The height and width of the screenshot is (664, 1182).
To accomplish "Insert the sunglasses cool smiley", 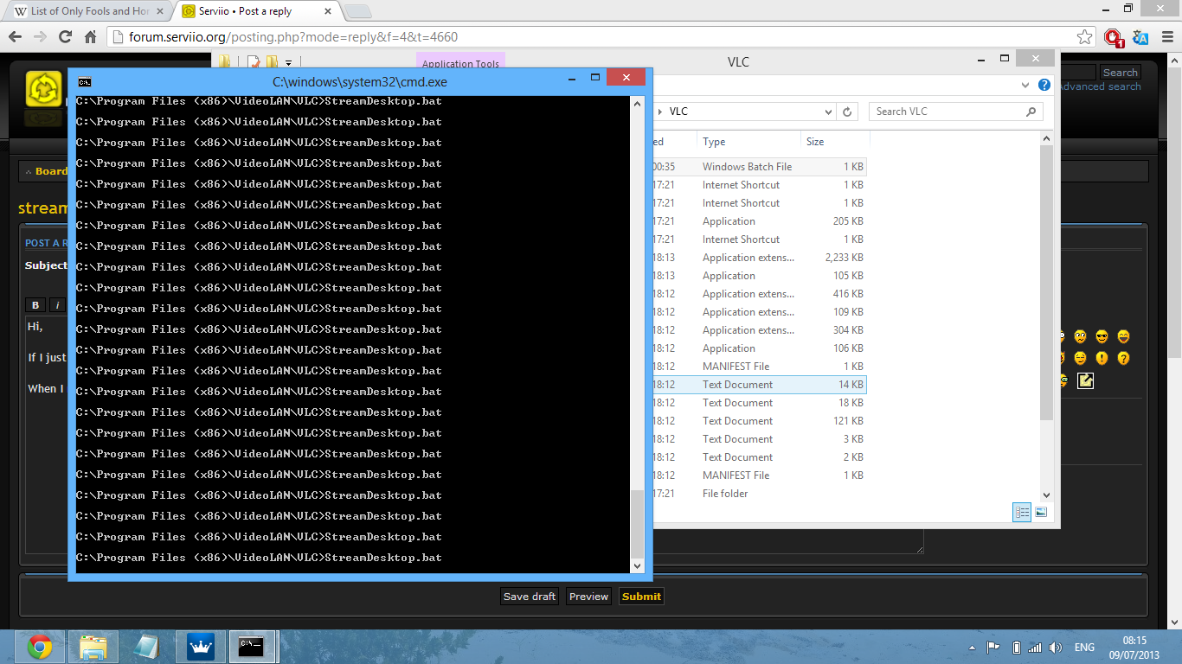I will point(1102,336).
